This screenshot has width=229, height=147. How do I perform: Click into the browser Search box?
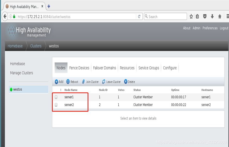165,16
